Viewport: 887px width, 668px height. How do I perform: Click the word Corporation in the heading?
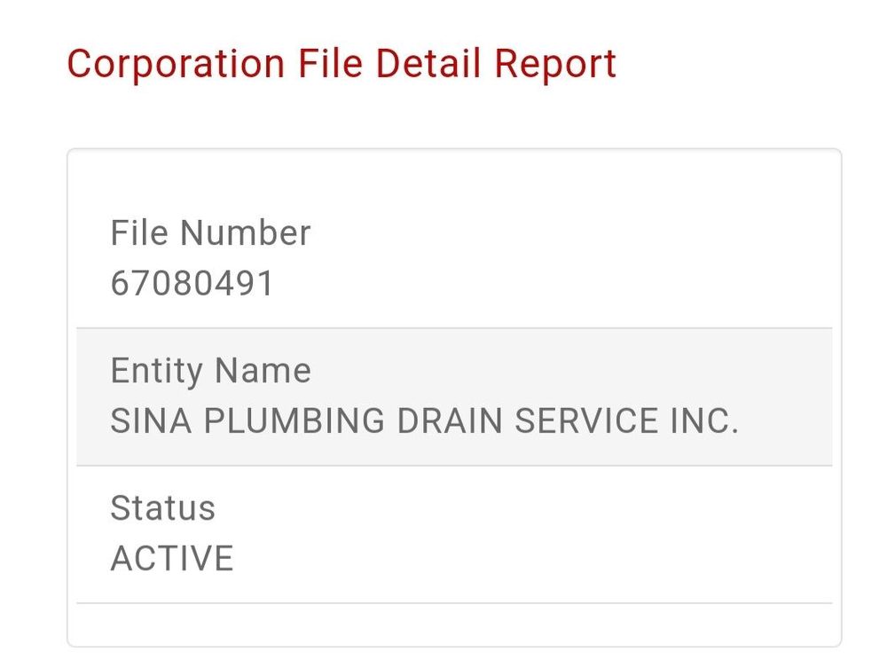pos(176,65)
